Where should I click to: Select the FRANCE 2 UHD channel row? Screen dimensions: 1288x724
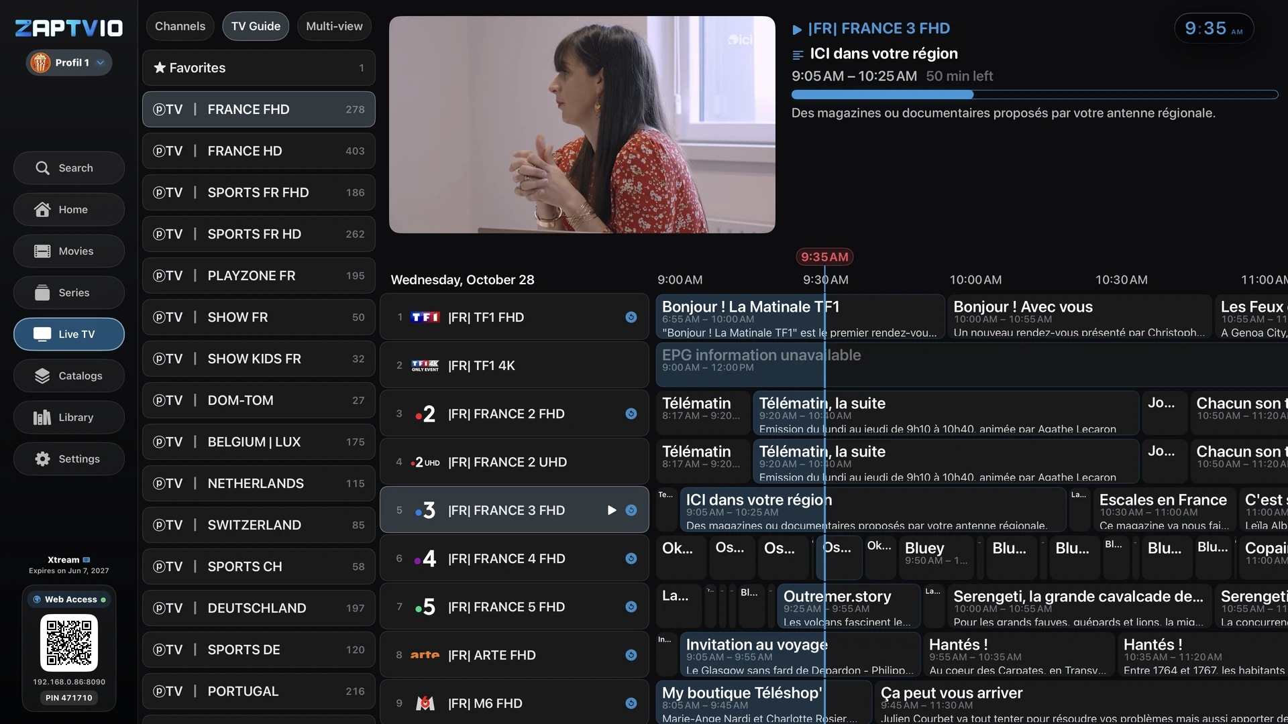click(515, 462)
